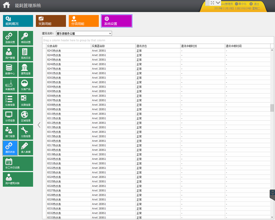Select row 8310热水表 in table
Viewport: 275px width, 220px height.
[x=156, y=114]
